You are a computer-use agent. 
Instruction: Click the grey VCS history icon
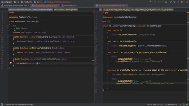click(x=178, y=2)
